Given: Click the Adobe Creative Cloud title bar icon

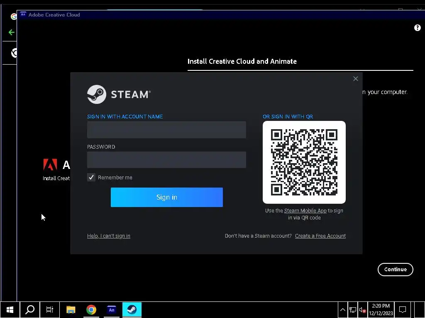Looking at the screenshot, I should coord(23,14).
